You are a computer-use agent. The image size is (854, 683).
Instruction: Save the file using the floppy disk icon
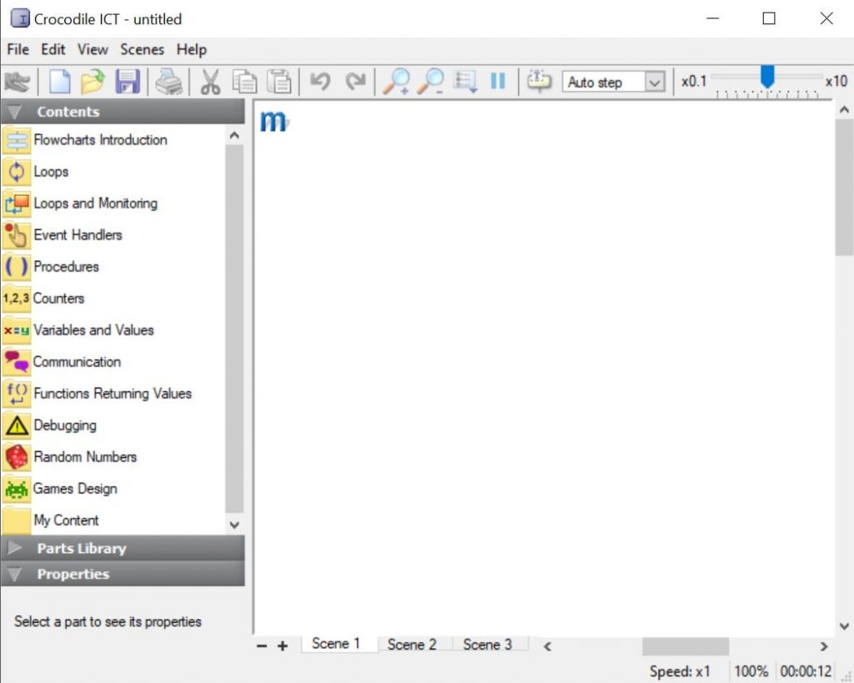click(x=127, y=82)
